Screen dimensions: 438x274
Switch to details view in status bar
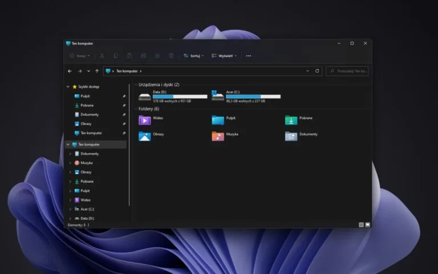(x=361, y=225)
